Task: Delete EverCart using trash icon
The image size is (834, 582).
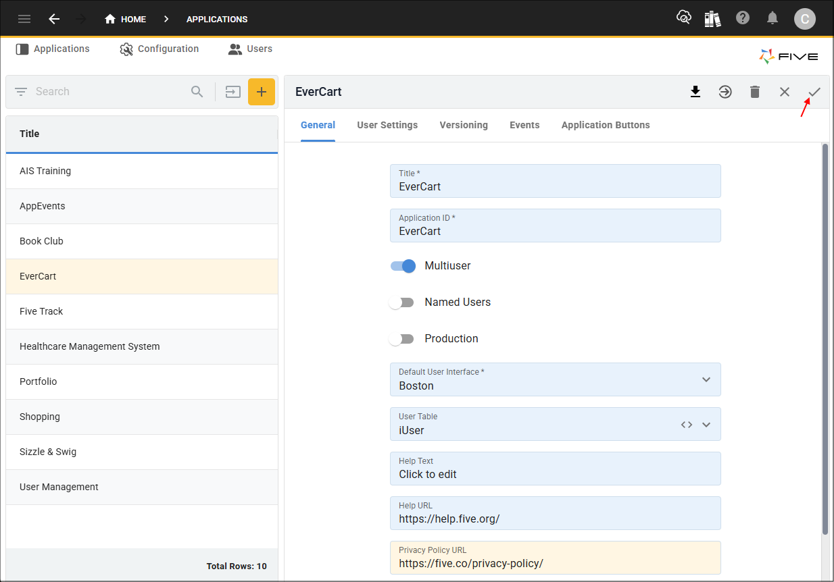Action: click(x=755, y=92)
